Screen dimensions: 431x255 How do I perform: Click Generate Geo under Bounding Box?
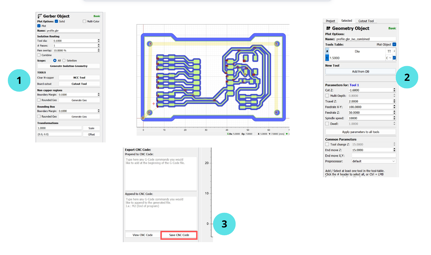pyautogui.click(x=79, y=116)
